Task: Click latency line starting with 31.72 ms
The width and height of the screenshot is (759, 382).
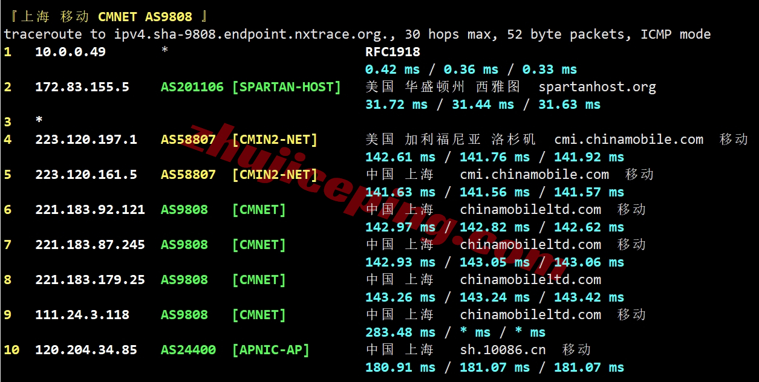Action: 483,105
